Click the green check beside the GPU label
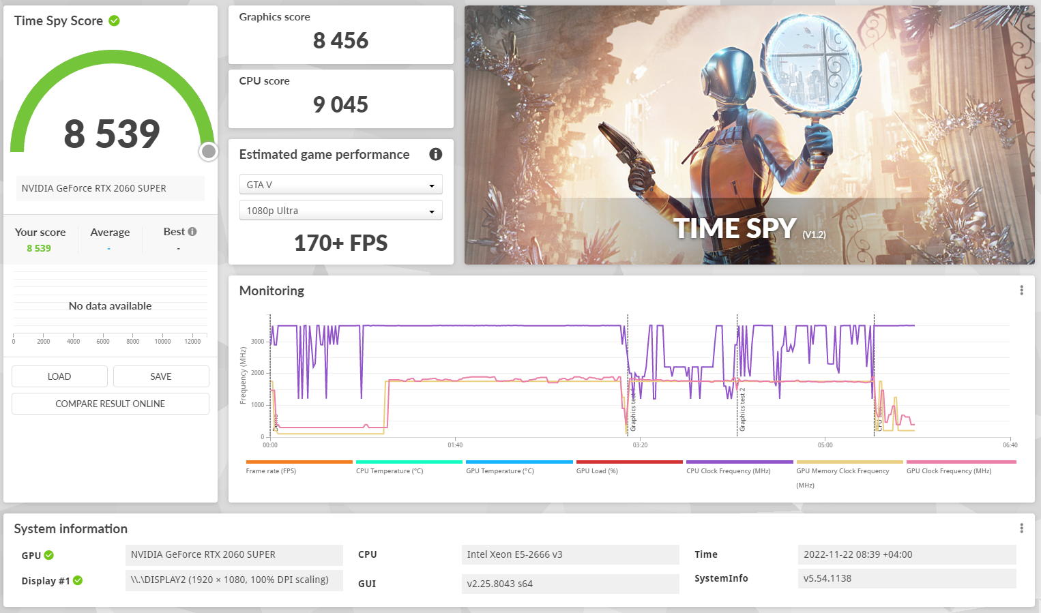Viewport: 1041px width, 613px height. (49, 555)
